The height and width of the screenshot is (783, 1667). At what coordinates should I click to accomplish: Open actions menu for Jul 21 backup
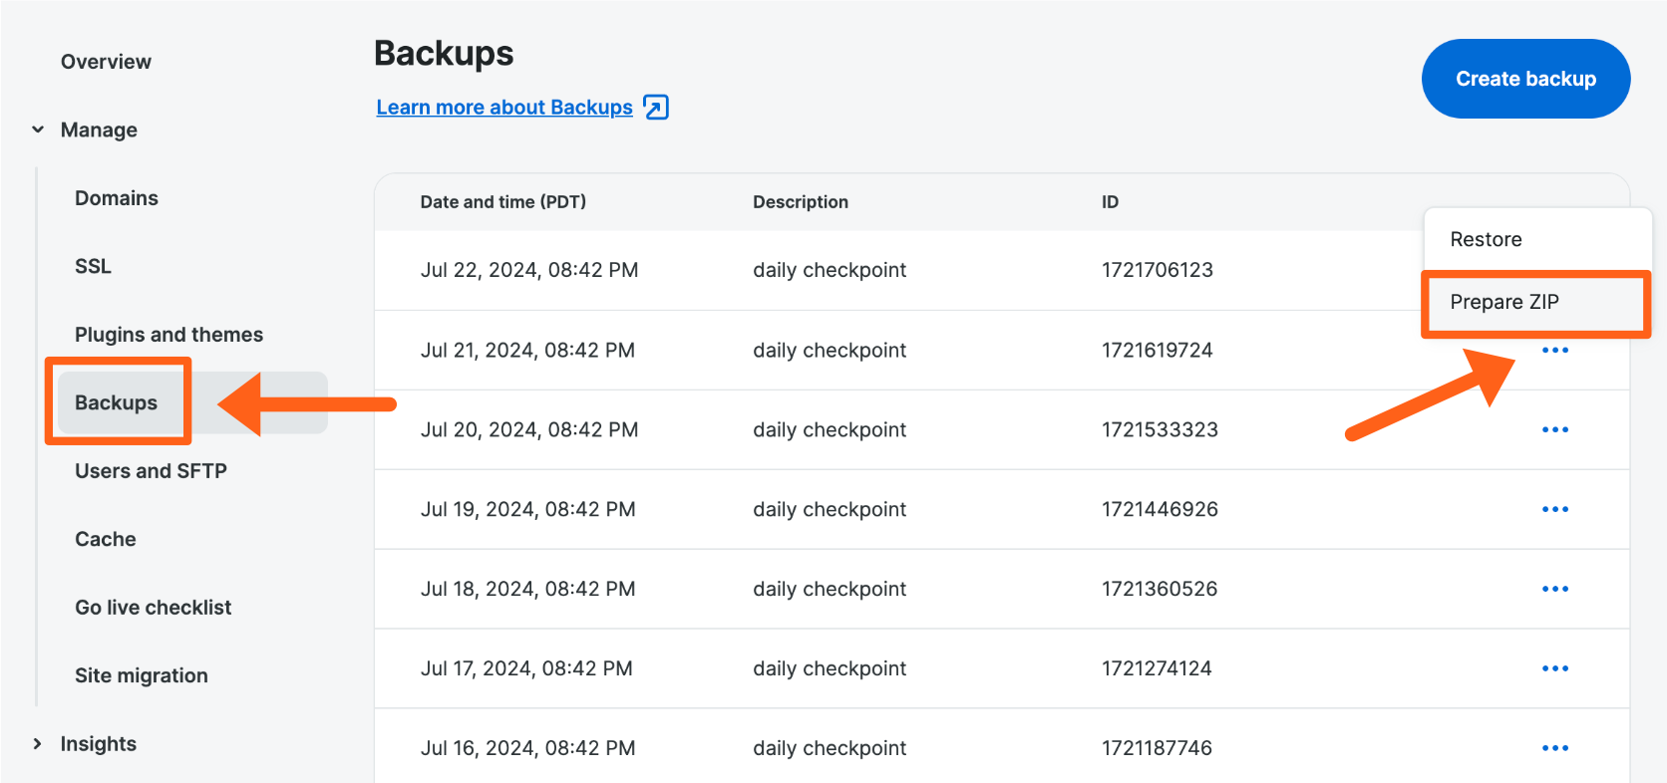click(1554, 351)
